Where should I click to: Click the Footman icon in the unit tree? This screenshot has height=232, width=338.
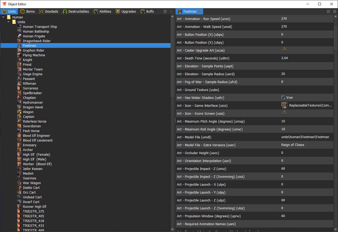point(19,46)
